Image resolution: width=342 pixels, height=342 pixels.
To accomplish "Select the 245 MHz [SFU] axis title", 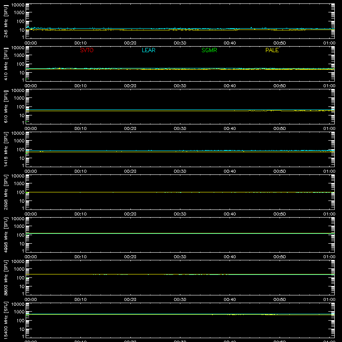I will pyautogui.click(x=6, y=21).
